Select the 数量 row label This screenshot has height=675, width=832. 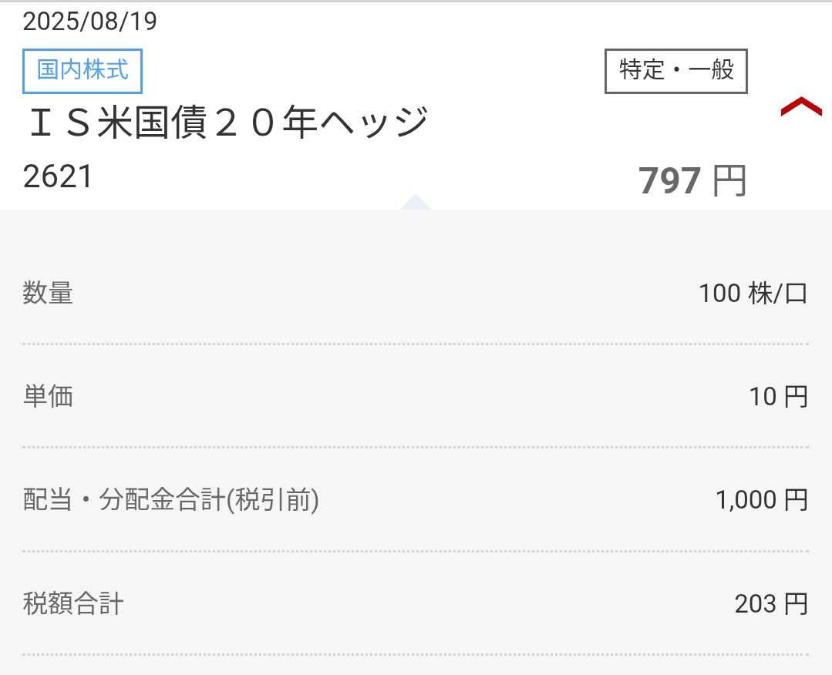pyautogui.click(x=48, y=294)
